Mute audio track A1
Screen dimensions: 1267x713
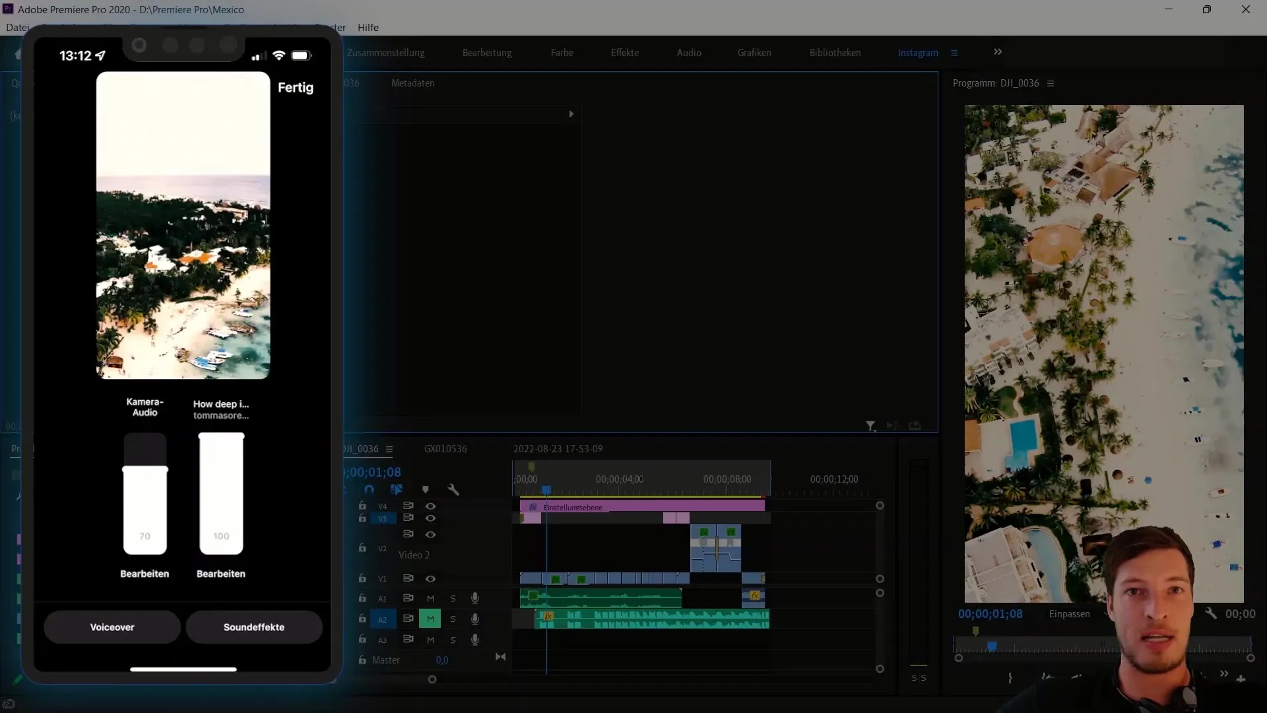tap(430, 598)
